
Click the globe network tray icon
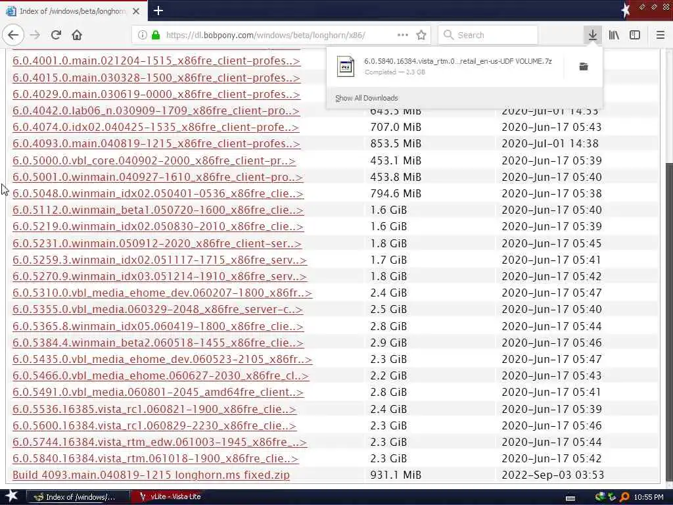pyautogui.click(x=599, y=497)
